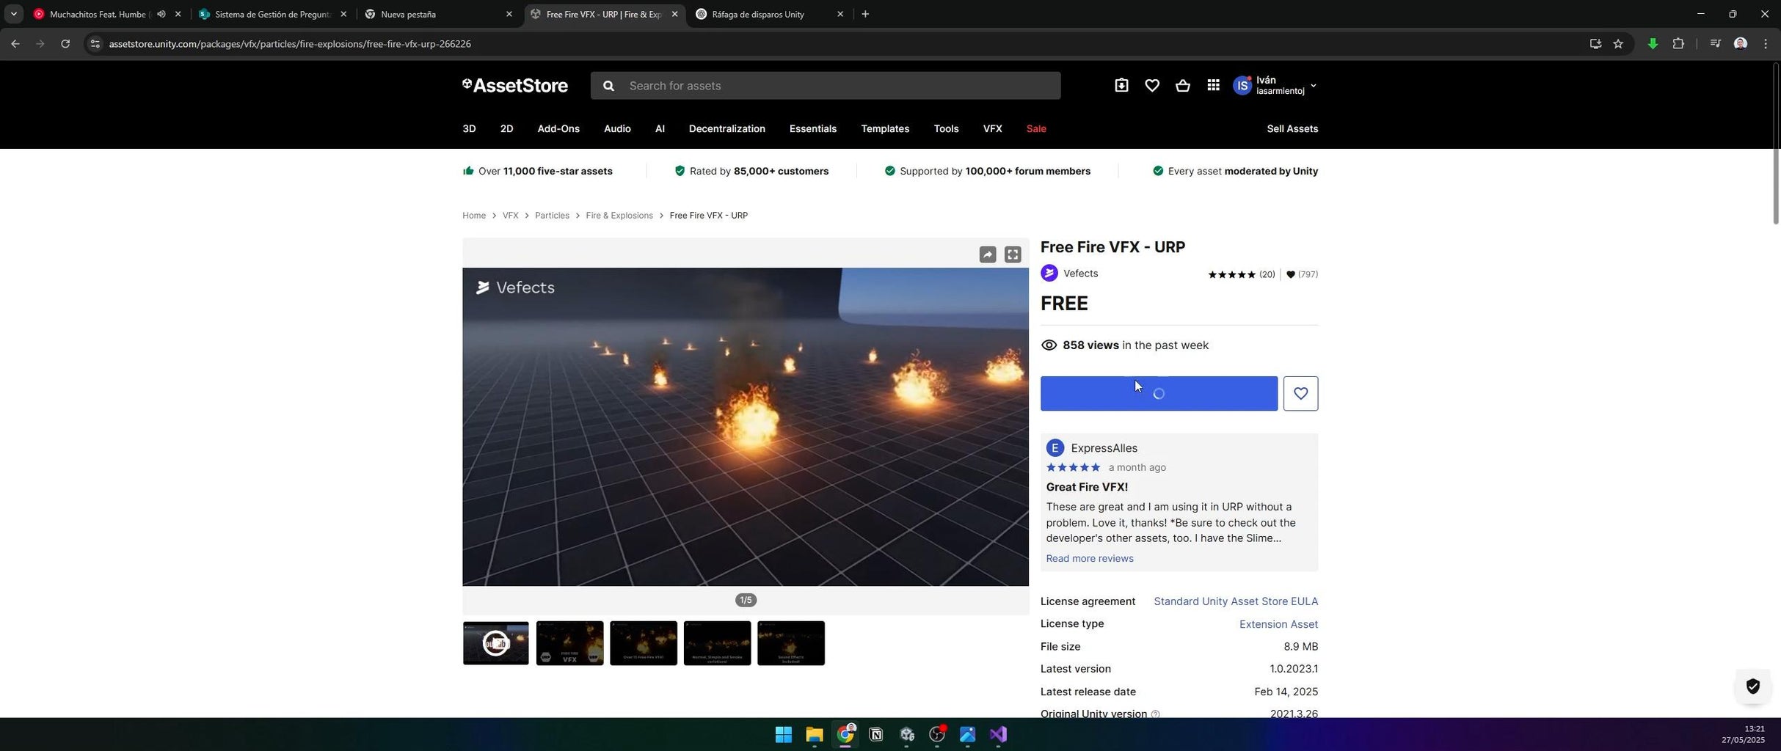
Task: Click the share icon above preview image
Action: click(x=988, y=254)
